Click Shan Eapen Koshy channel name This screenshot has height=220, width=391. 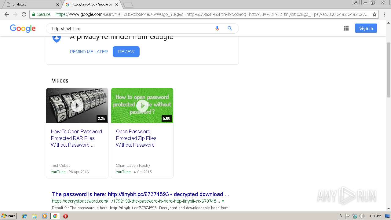pos(133,165)
